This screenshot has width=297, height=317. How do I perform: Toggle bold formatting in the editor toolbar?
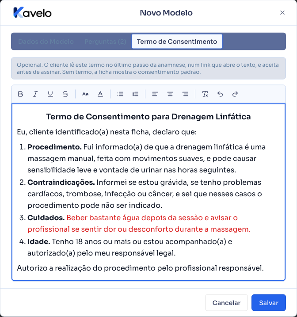coord(20,94)
